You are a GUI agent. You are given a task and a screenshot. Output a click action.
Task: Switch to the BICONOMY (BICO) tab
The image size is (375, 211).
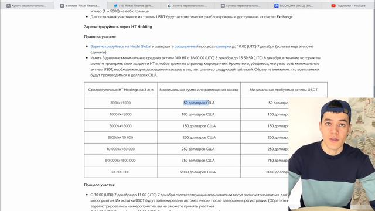pos(295,5)
